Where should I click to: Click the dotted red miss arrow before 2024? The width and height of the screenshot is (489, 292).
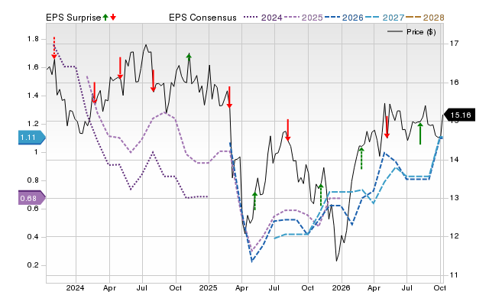(54, 47)
